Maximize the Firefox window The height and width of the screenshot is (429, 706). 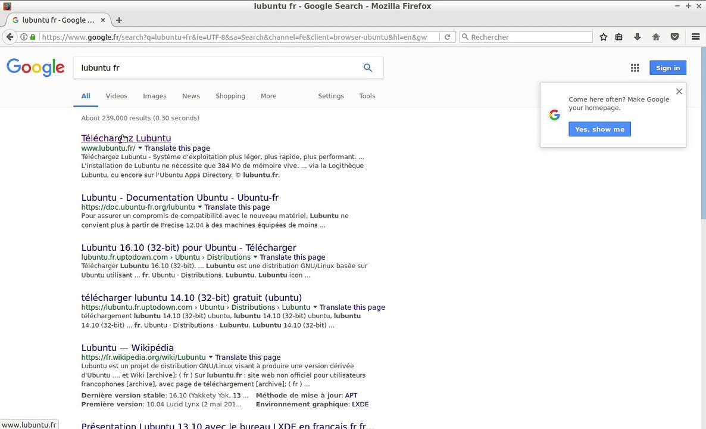point(688,6)
